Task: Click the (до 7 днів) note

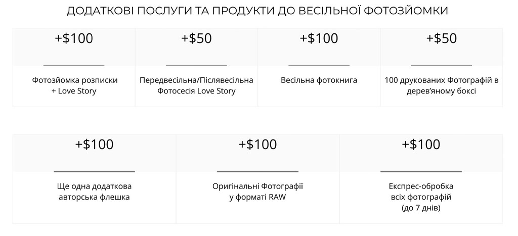Action: pyautogui.click(x=421, y=208)
